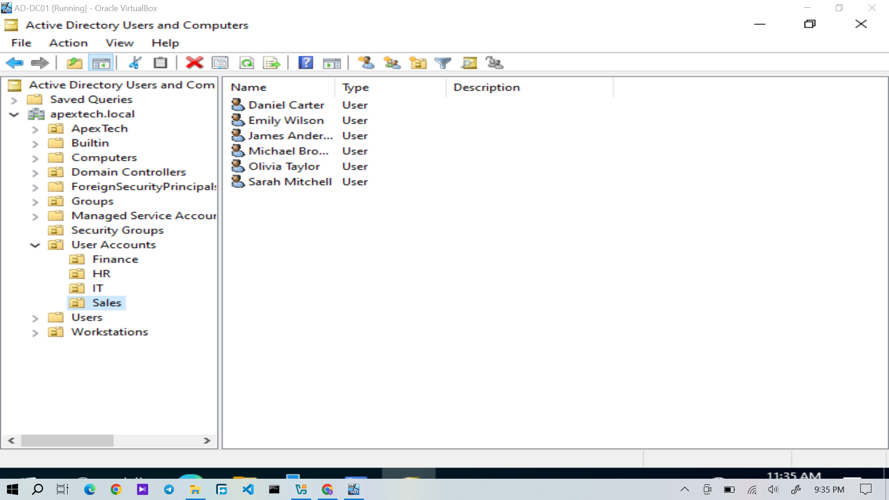
Task: Add selected objects to group icon
Action: point(495,62)
